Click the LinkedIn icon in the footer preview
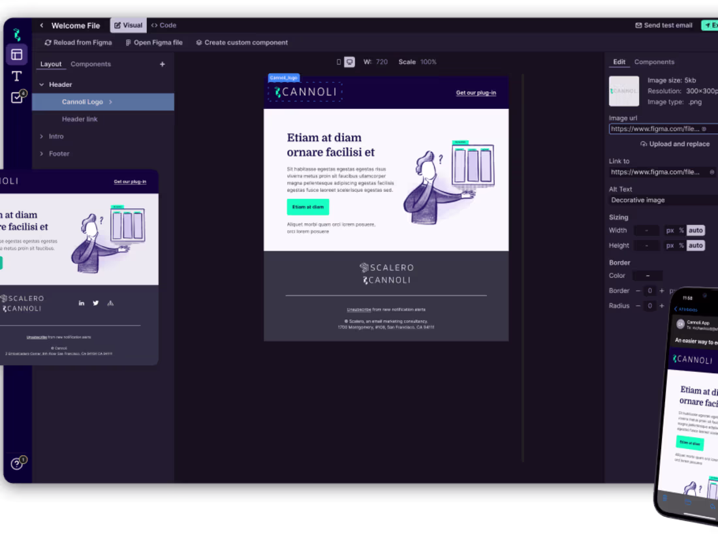718x539 pixels. pyautogui.click(x=81, y=303)
